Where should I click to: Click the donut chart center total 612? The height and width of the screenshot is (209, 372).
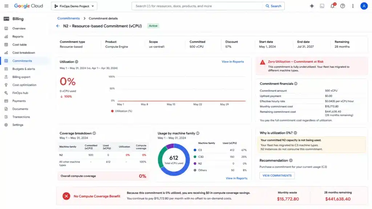(174, 158)
